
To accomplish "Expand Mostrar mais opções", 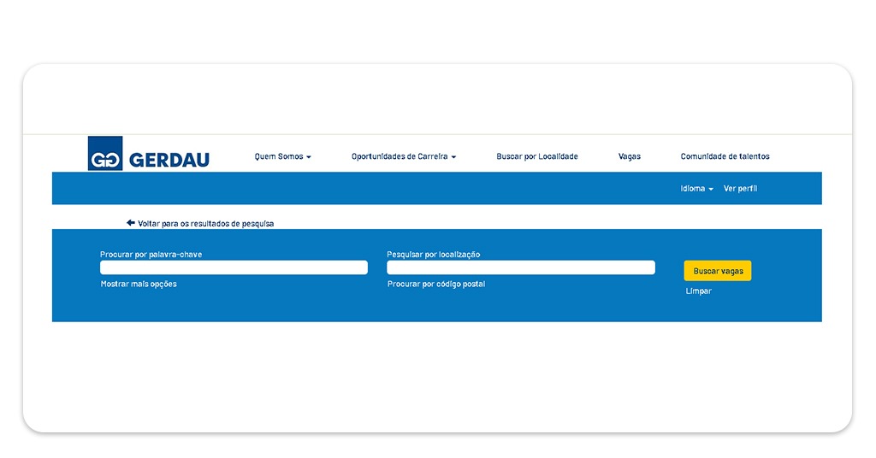I will pos(139,284).
